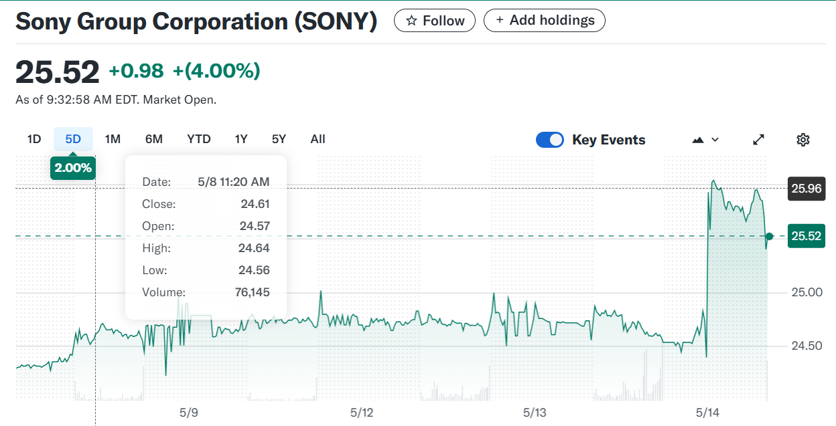Click the Follow star button

point(434,21)
